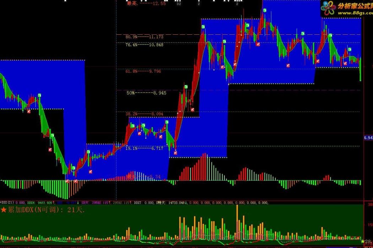Click the green buy marker at the chart's highest peak
This screenshot has height=248, width=373.
(265, 10)
